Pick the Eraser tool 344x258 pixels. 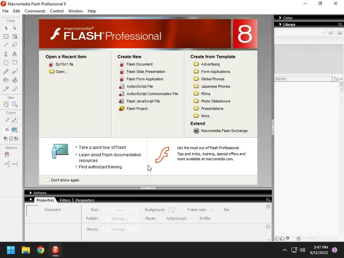(x=15, y=89)
